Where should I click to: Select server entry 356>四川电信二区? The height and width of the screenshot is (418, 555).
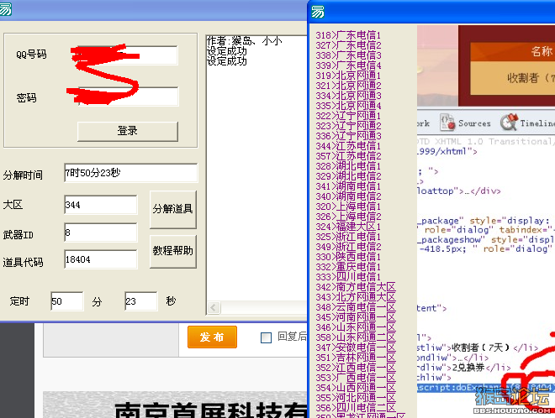click(x=356, y=408)
